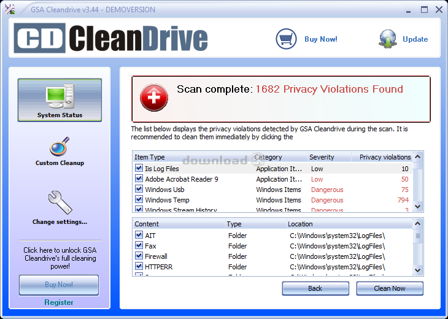This screenshot has width=448, height=319.
Task: Click the Fax folder name
Action: (x=150, y=246)
